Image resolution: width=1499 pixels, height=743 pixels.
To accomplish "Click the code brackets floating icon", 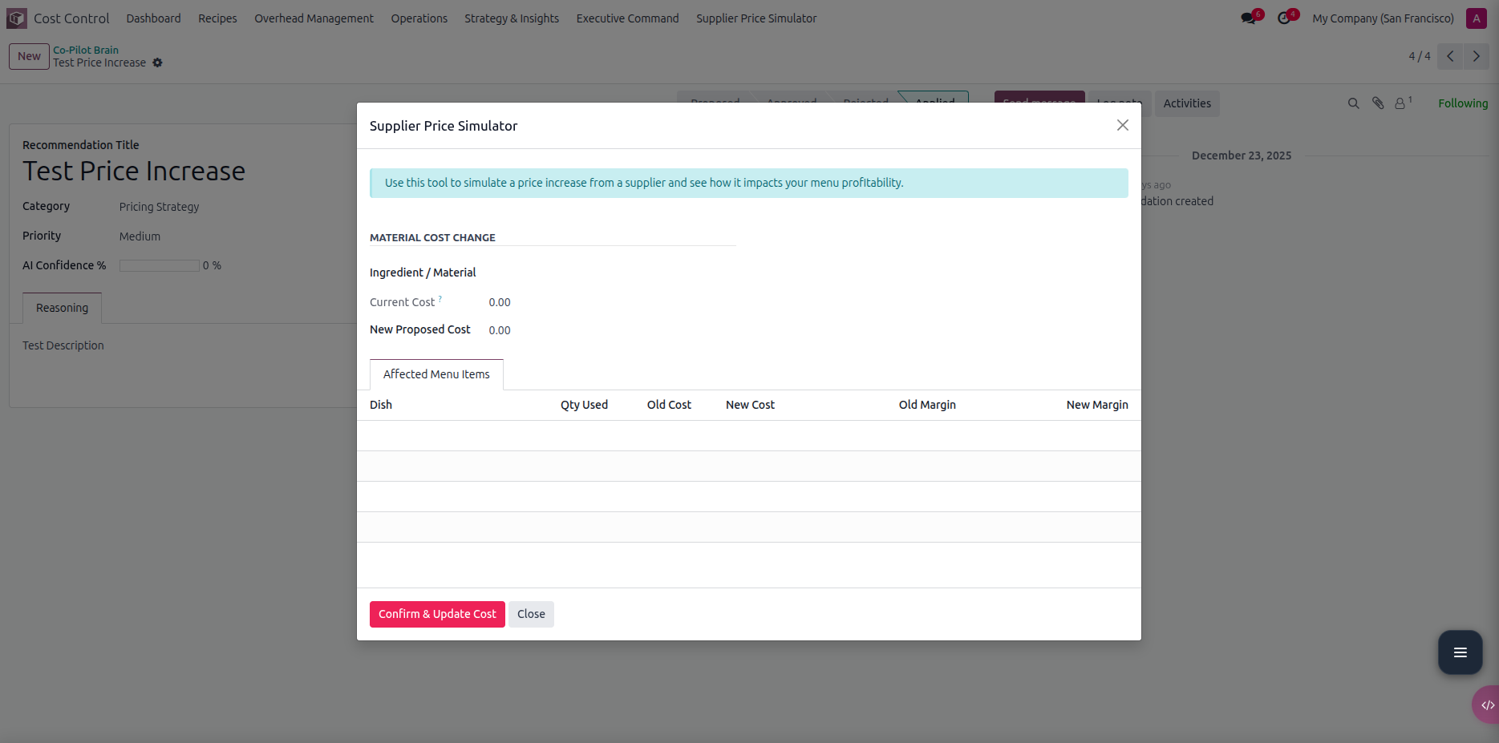I will click(1486, 705).
